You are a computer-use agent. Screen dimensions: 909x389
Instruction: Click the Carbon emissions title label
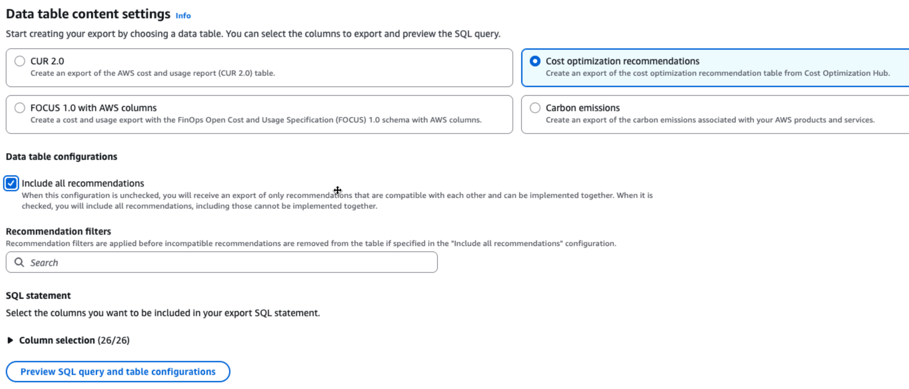(583, 107)
